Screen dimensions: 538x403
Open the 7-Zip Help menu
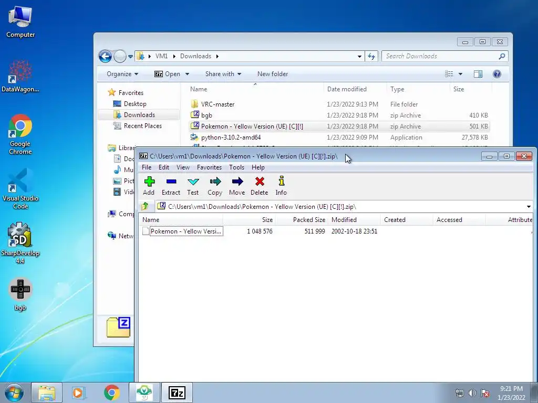pos(258,167)
